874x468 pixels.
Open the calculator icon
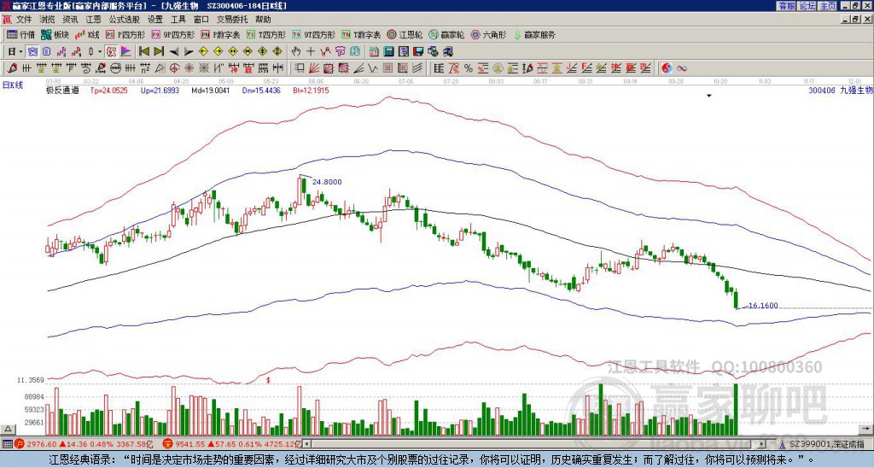pos(388,51)
